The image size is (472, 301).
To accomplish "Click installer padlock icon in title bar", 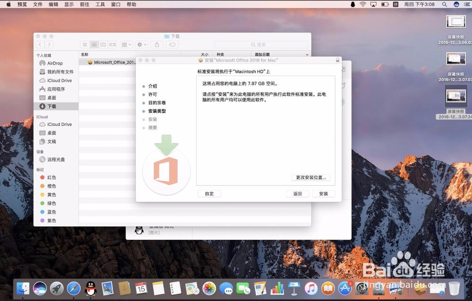I will [338, 60].
